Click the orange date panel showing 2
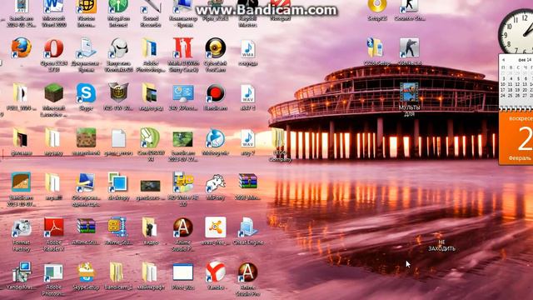The width and height of the screenshot is (533, 300). [x=516, y=138]
